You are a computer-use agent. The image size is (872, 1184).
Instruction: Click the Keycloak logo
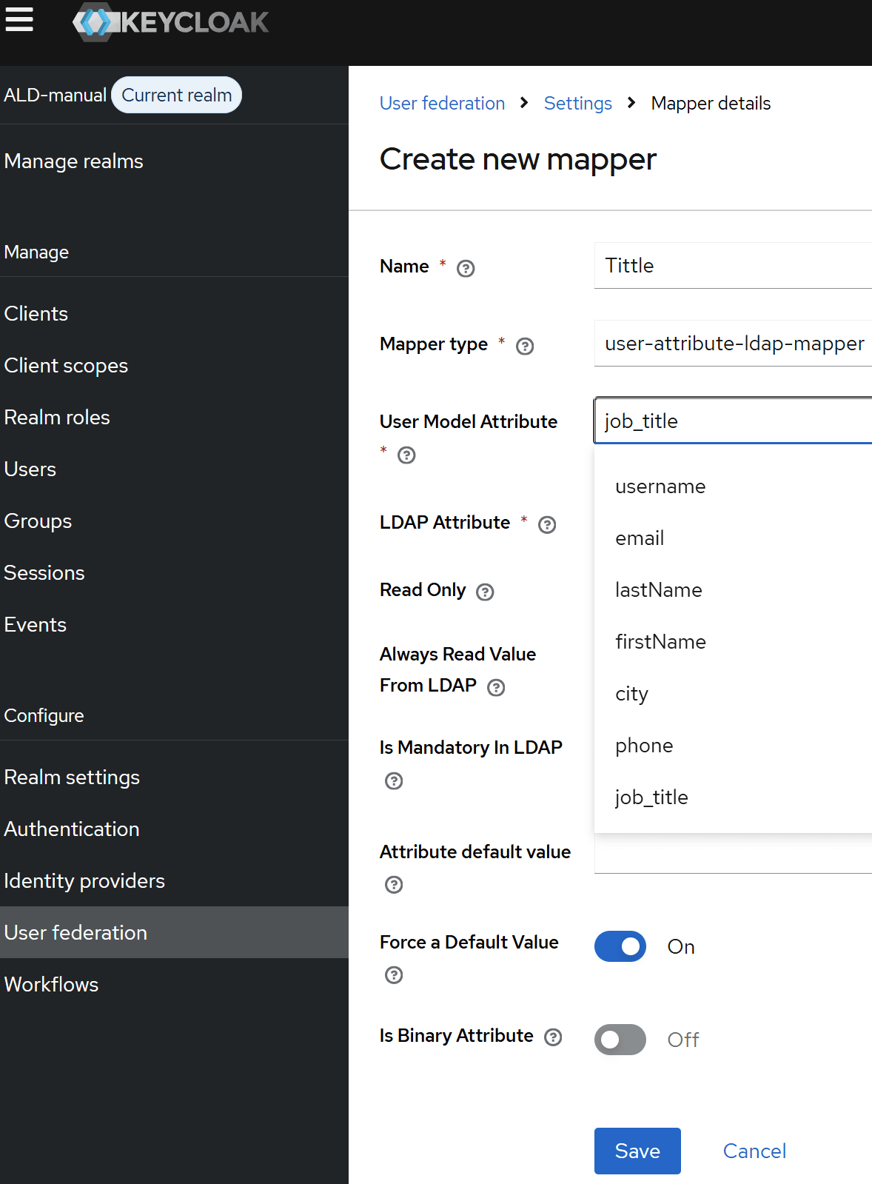(x=171, y=22)
